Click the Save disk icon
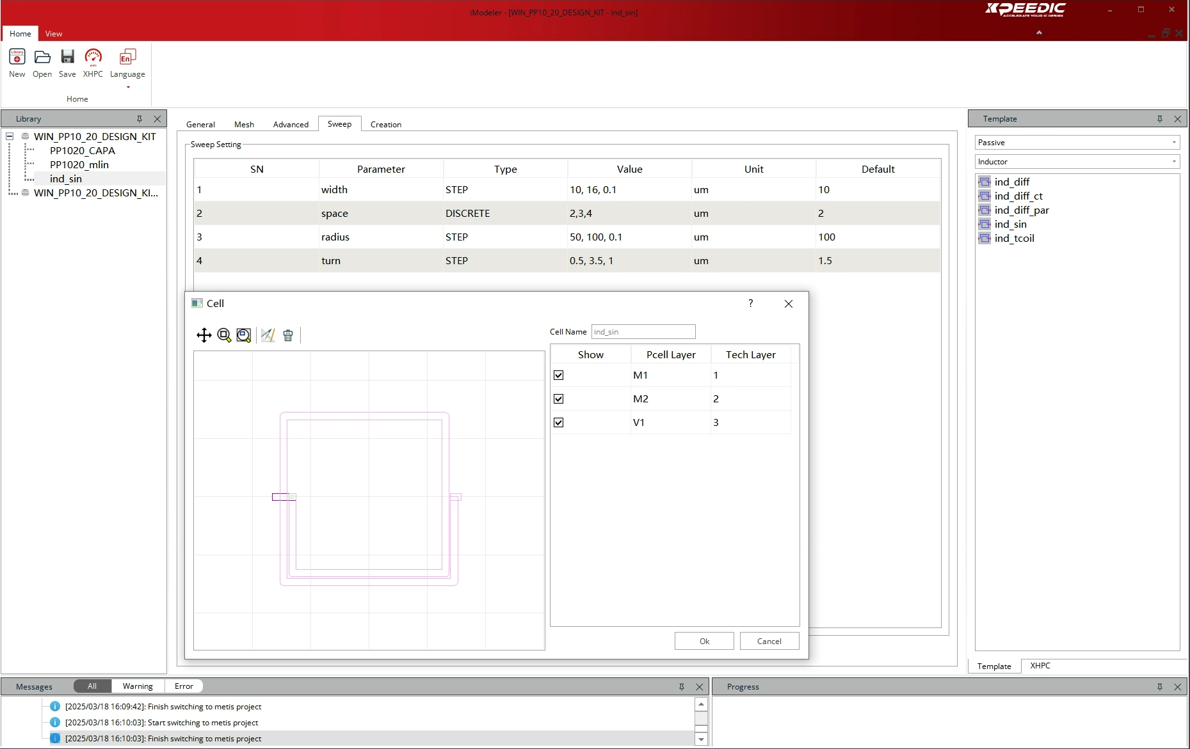 (67, 63)
